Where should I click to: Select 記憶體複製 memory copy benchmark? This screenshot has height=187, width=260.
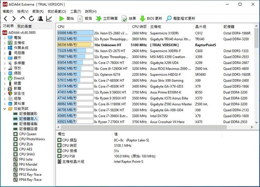click(x=25, y=124)
